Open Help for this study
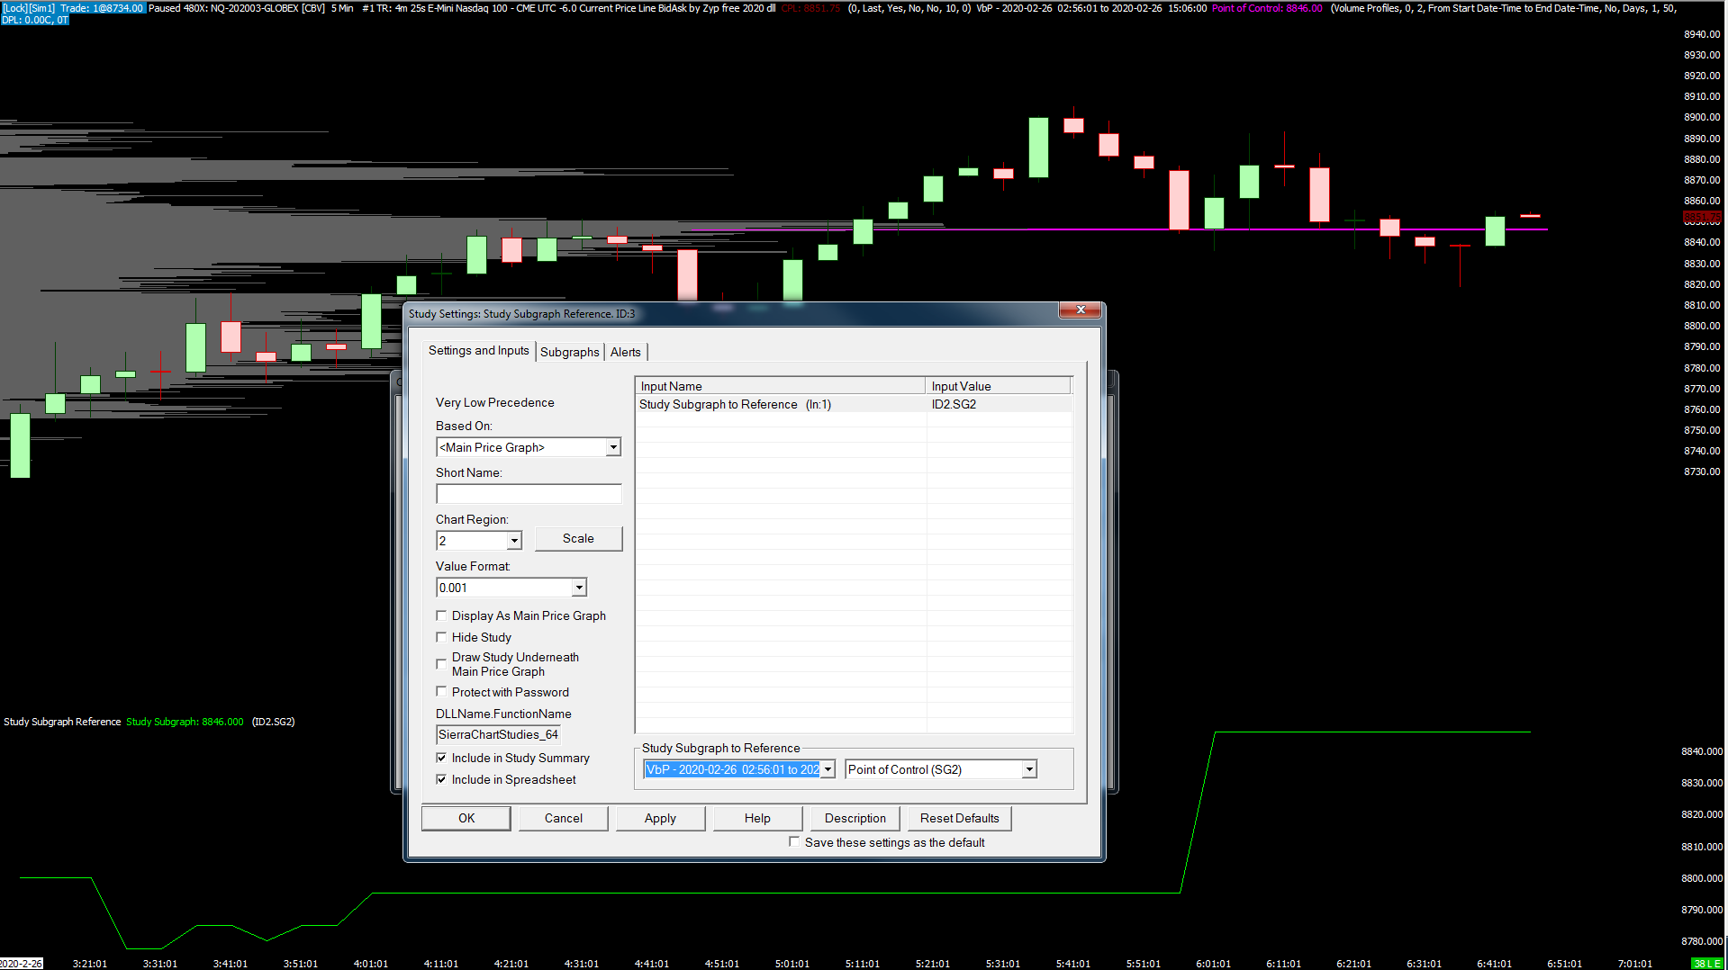 pyautogui.click(x=757, y=818)
